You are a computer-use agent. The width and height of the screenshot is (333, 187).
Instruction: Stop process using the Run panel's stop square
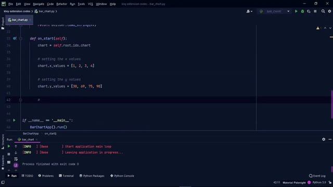[x=9, y=154]
